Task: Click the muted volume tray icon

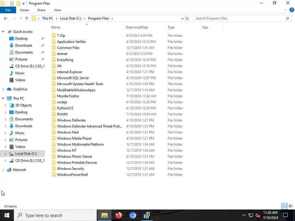Action: (258, 215)
